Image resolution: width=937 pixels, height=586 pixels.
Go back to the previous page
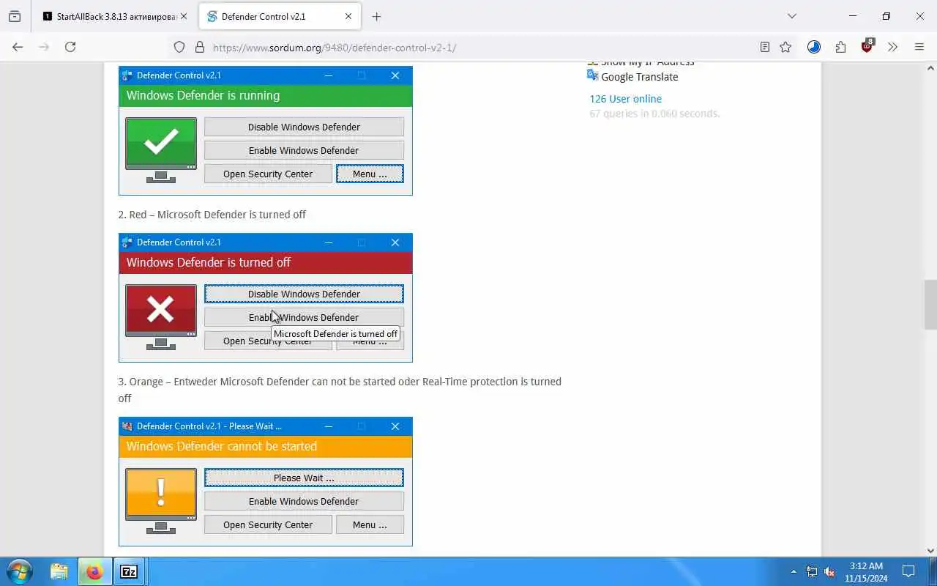(18, 47)
